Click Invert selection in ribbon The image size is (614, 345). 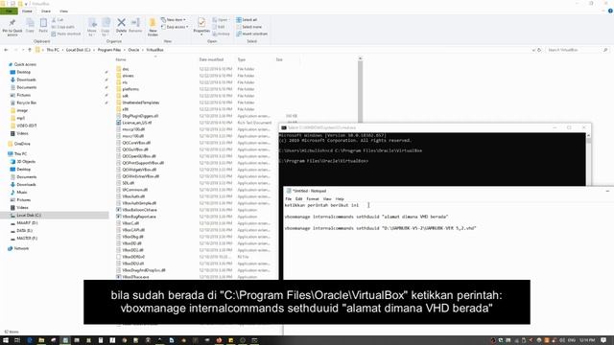click(x=251, y=34)
